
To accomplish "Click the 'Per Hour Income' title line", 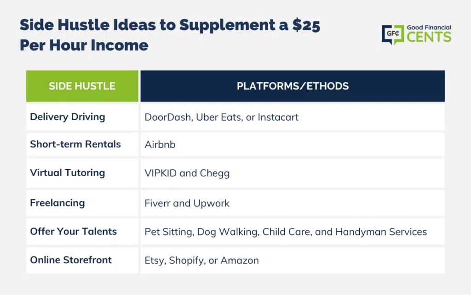I will 84,45.
